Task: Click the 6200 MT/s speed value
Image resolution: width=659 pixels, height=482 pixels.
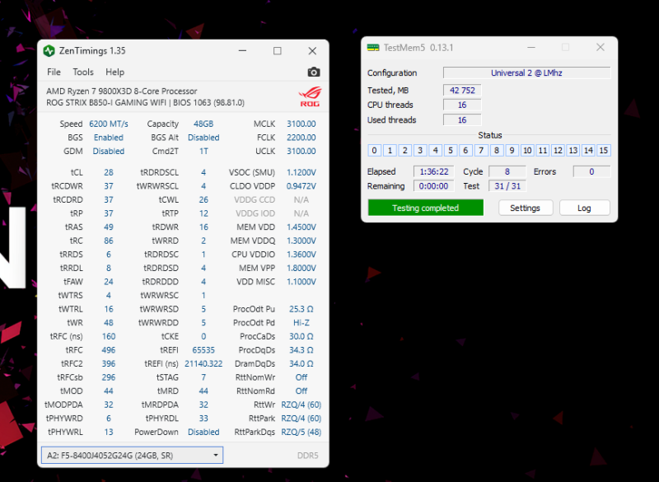Action: coord(109,124)
